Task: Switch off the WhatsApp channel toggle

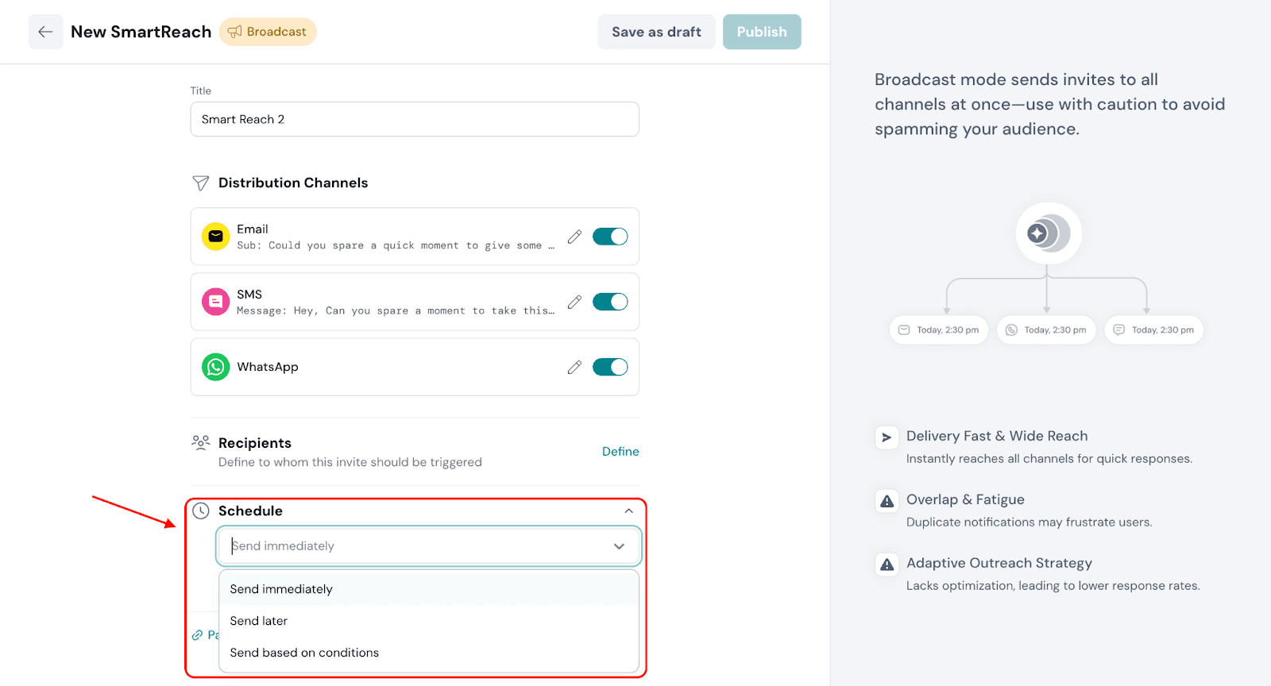Action: point(610,367)
